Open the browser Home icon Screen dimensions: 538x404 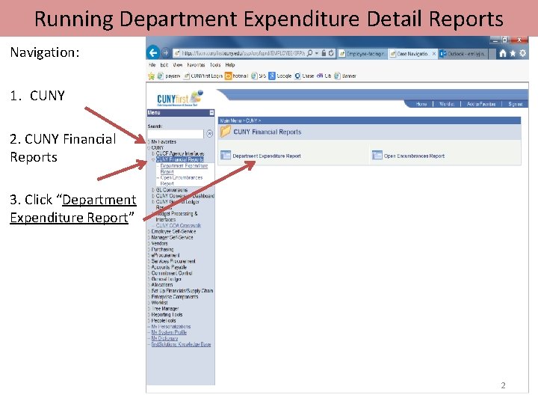503,53
